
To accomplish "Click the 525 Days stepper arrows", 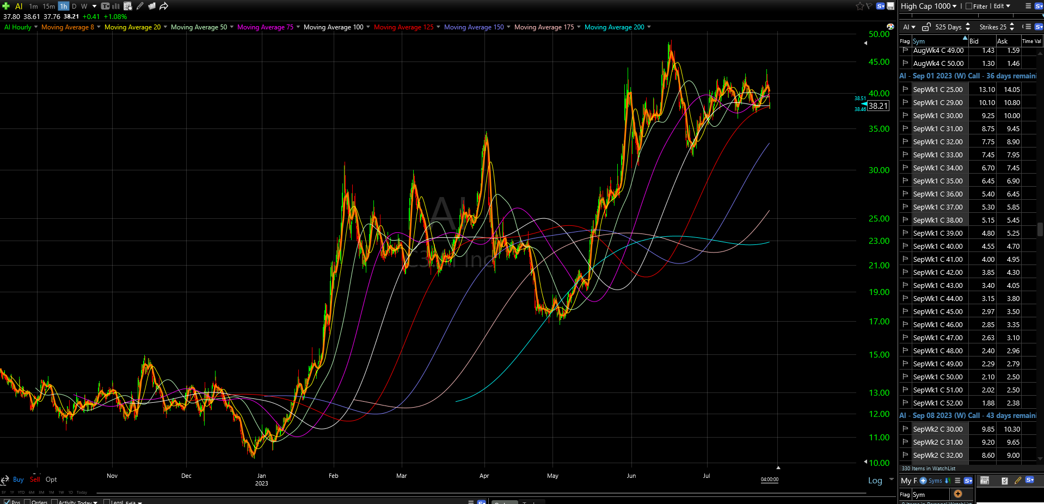I will coord(968,27).
